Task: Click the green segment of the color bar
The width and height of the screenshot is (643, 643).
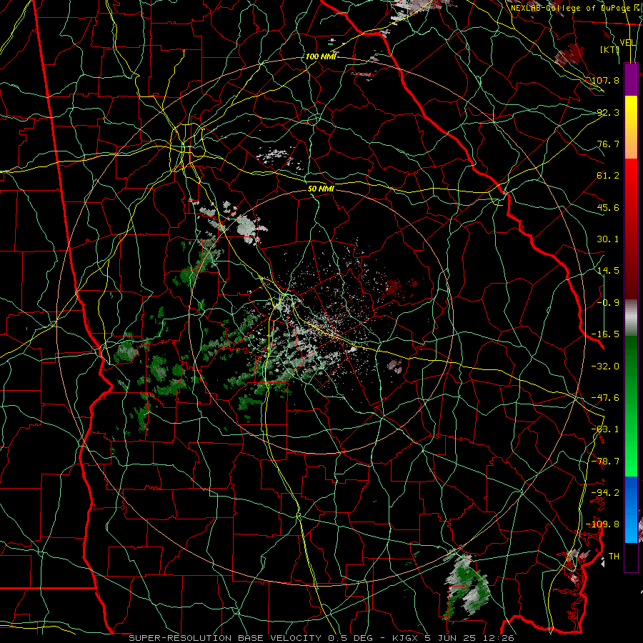Action: pos(631,406)
